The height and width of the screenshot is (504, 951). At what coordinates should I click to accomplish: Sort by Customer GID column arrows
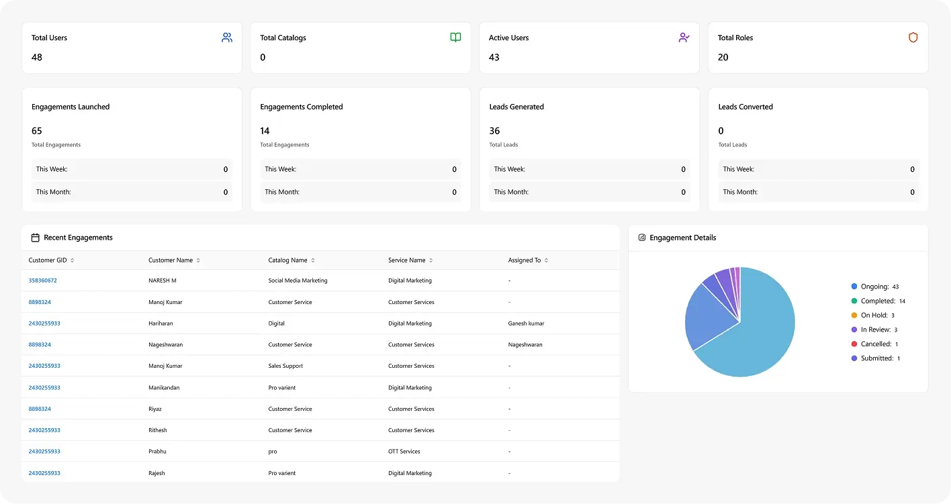pyautogui.click(x=72, y=260)
